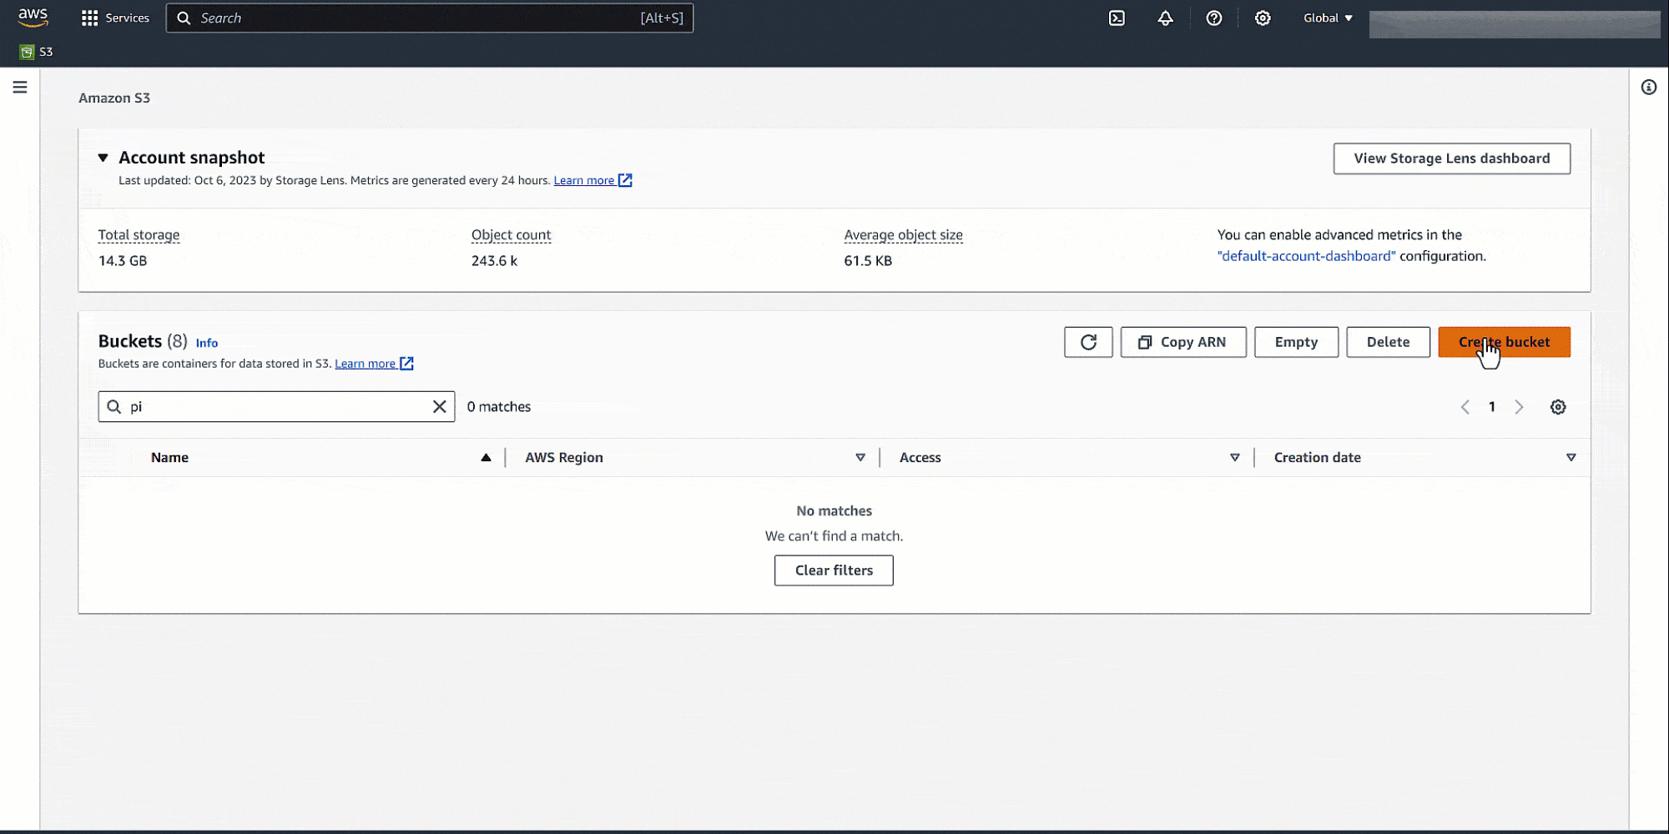
Task: Click the Clear filters button
Action: [x=834, y=570]
